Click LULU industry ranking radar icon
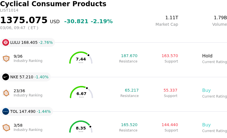227x138 pixels. pos(6,59)
